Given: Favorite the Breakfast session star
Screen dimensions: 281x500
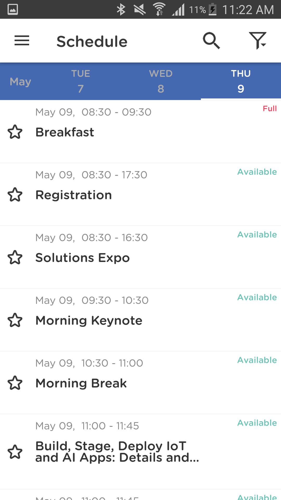Looking at the screenshot, I should click(x=15, y=132).
